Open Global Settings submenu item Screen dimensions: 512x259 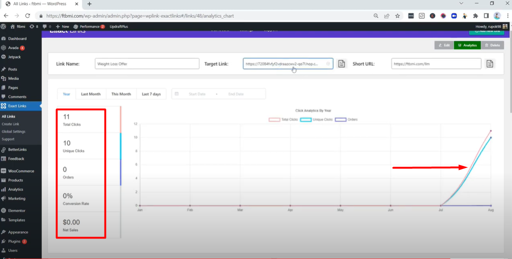(x=14, y=131)
